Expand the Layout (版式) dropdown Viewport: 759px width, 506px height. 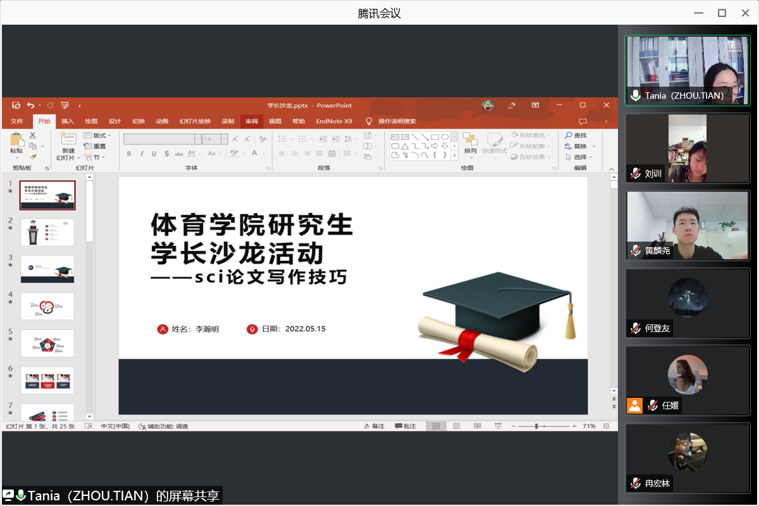(x=101, y=135)
